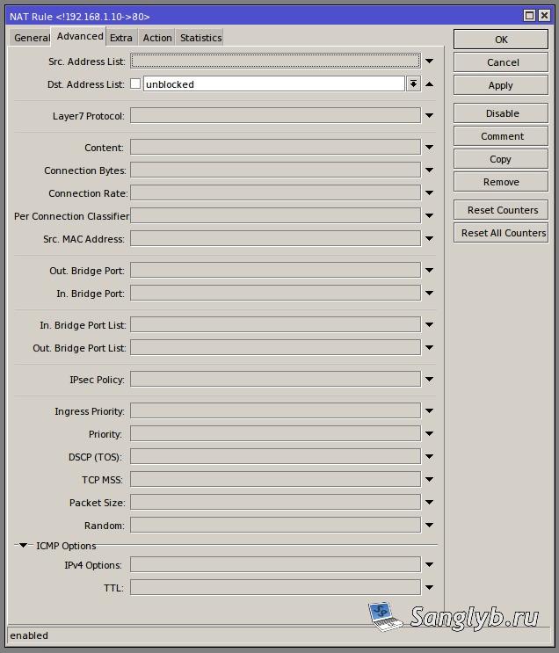This screenshot has height=653, width=559.
Task: Expand the TTL field arrow
Action: (430, 588)
